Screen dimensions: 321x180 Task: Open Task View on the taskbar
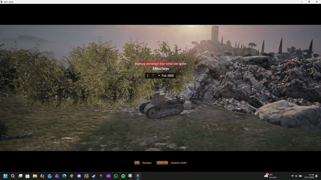coord(20,176)
